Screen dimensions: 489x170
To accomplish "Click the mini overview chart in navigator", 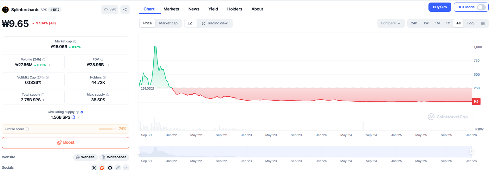I will pyautogui.click(x=305, y=152).
